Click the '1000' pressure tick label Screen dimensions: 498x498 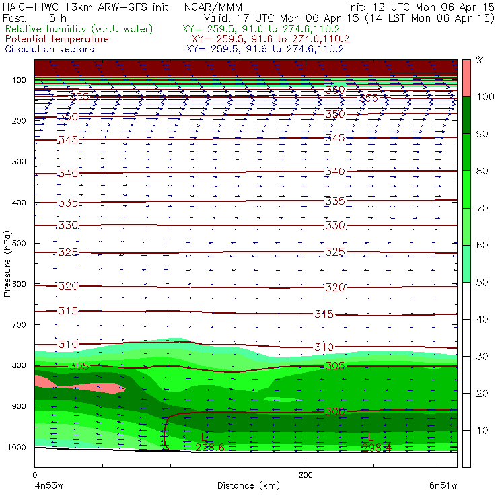click(x=17, y=447)
